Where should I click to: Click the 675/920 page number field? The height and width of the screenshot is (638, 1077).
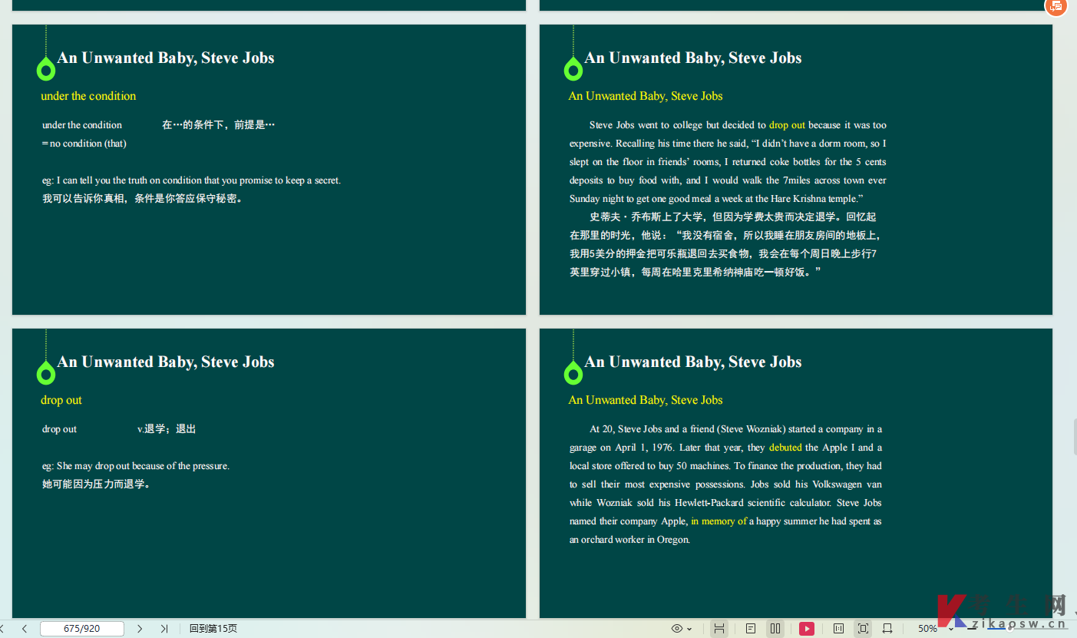(82, 629)
